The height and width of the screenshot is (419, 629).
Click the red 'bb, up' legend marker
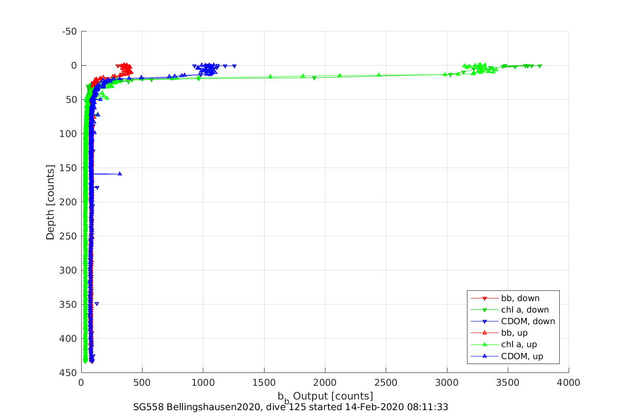click(484, 333)
